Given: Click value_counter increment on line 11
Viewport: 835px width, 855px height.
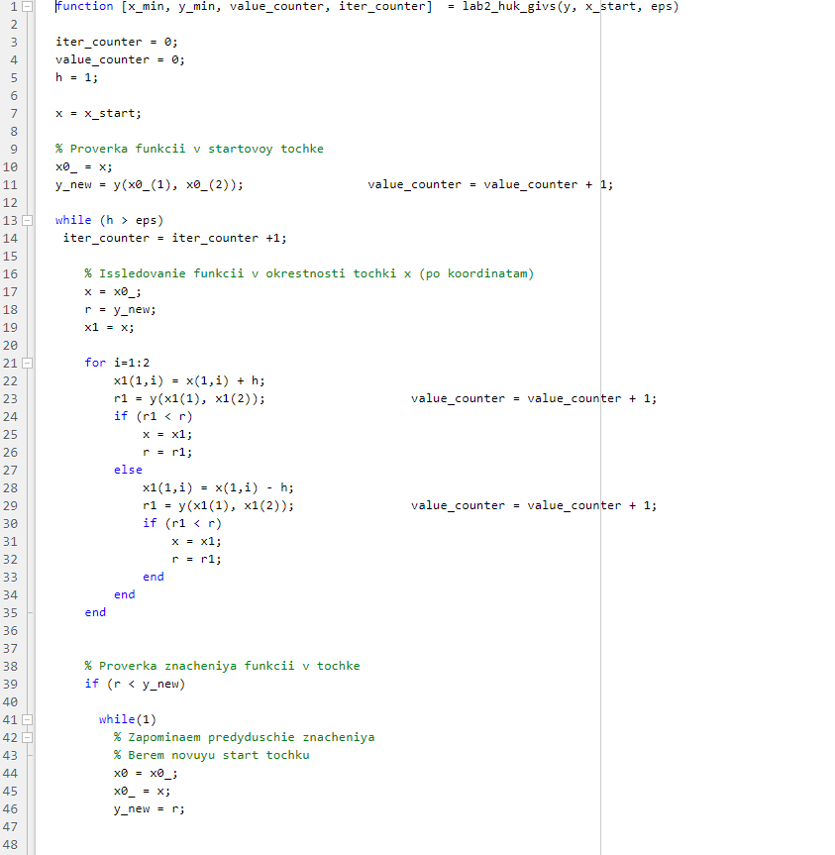Looking at the screenshot, I should (490, 185).
